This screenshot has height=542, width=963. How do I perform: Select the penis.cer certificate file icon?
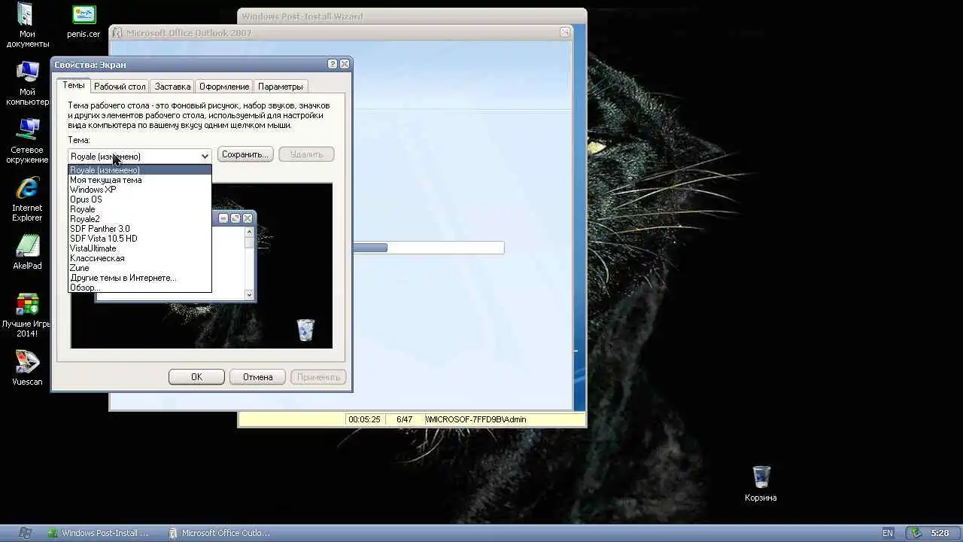coord(84,22)
